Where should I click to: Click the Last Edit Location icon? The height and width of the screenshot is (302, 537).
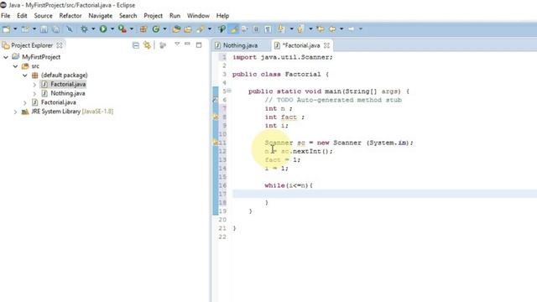[321, 29]
